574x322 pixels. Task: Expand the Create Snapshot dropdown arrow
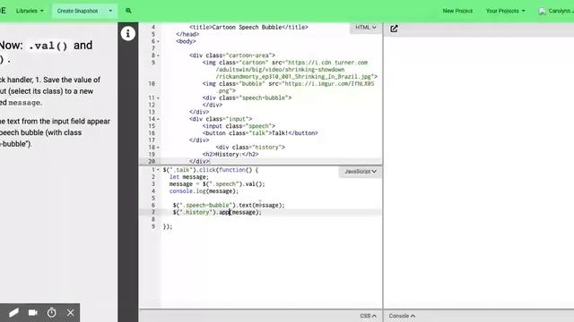pos(110,11)
